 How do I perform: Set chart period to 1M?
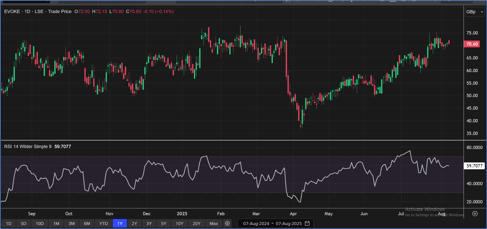(56, 223)
